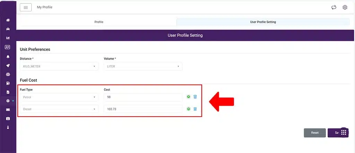Open the fuel pump icon in sidebar
This screenshot has height=153, width=355.
pos(8,83)
